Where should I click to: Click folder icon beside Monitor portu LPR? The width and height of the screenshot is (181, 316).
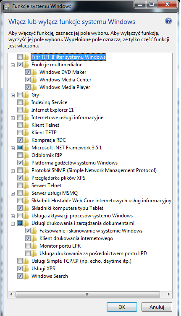(x=34, y=246)
